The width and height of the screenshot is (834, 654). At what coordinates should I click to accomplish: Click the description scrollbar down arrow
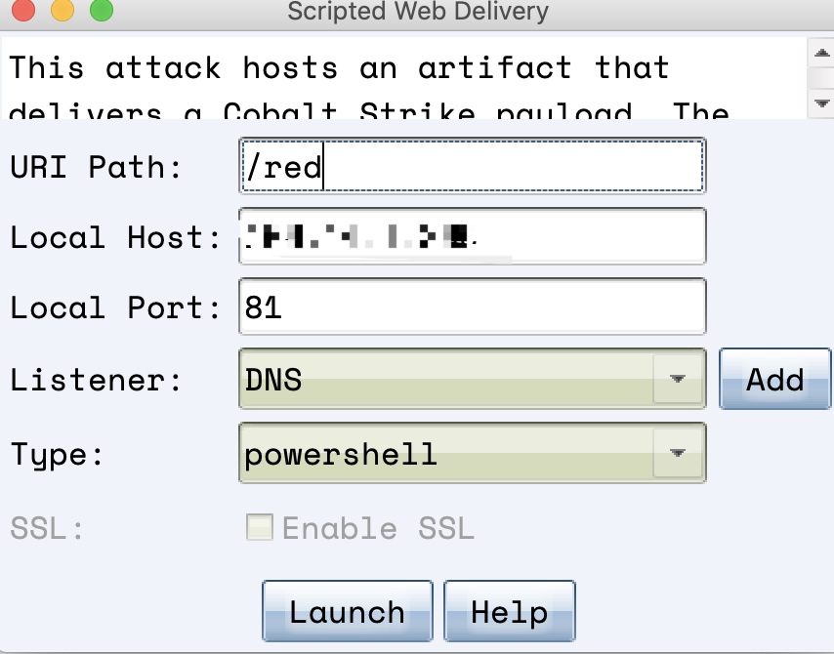[x=820, y=101]
